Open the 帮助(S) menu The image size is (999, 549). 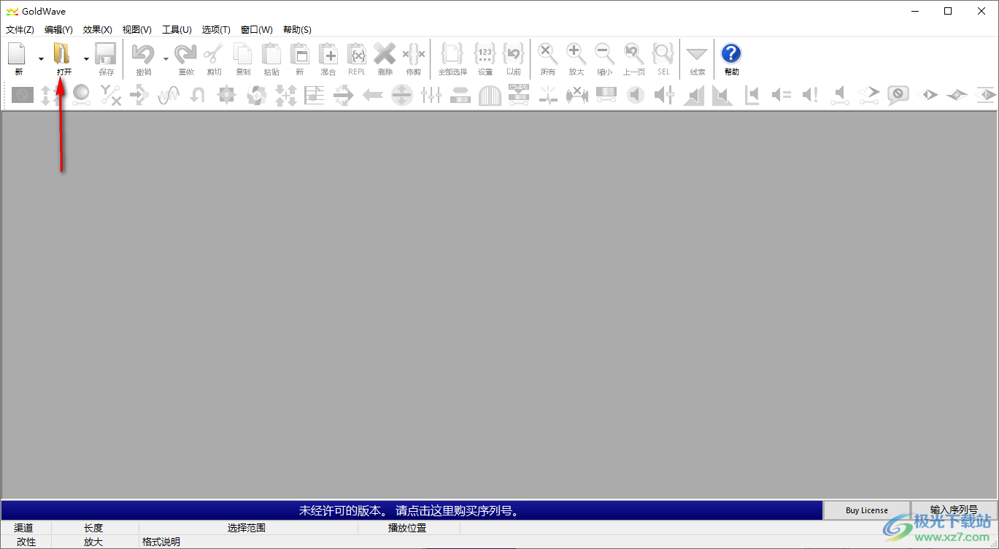(297, 29)
